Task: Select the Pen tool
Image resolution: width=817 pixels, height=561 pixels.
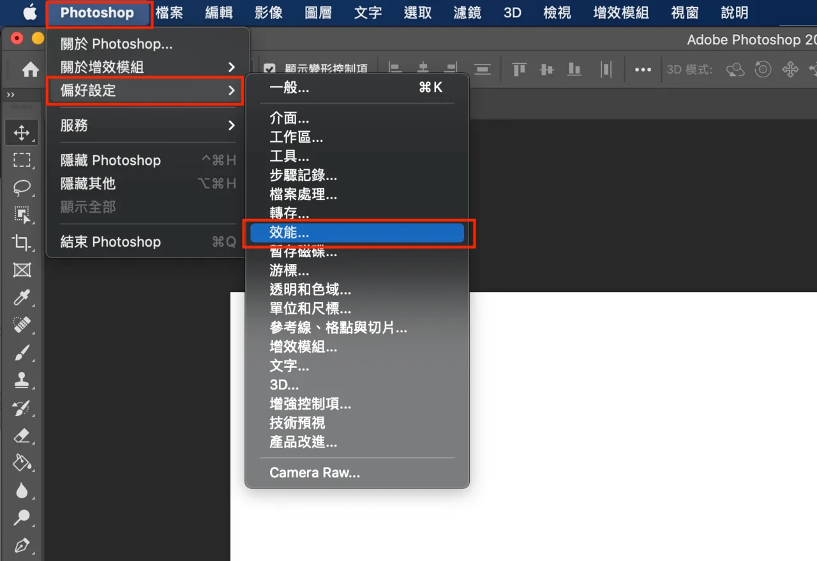Action: [22, 546]
